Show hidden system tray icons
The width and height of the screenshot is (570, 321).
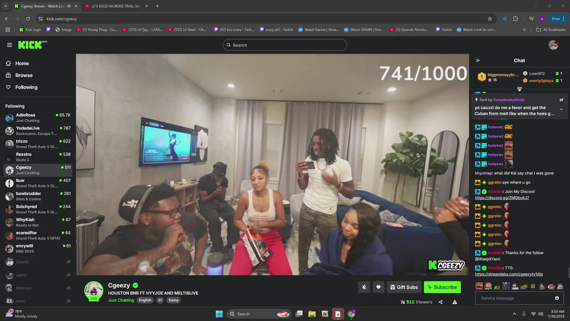(514, 314)
